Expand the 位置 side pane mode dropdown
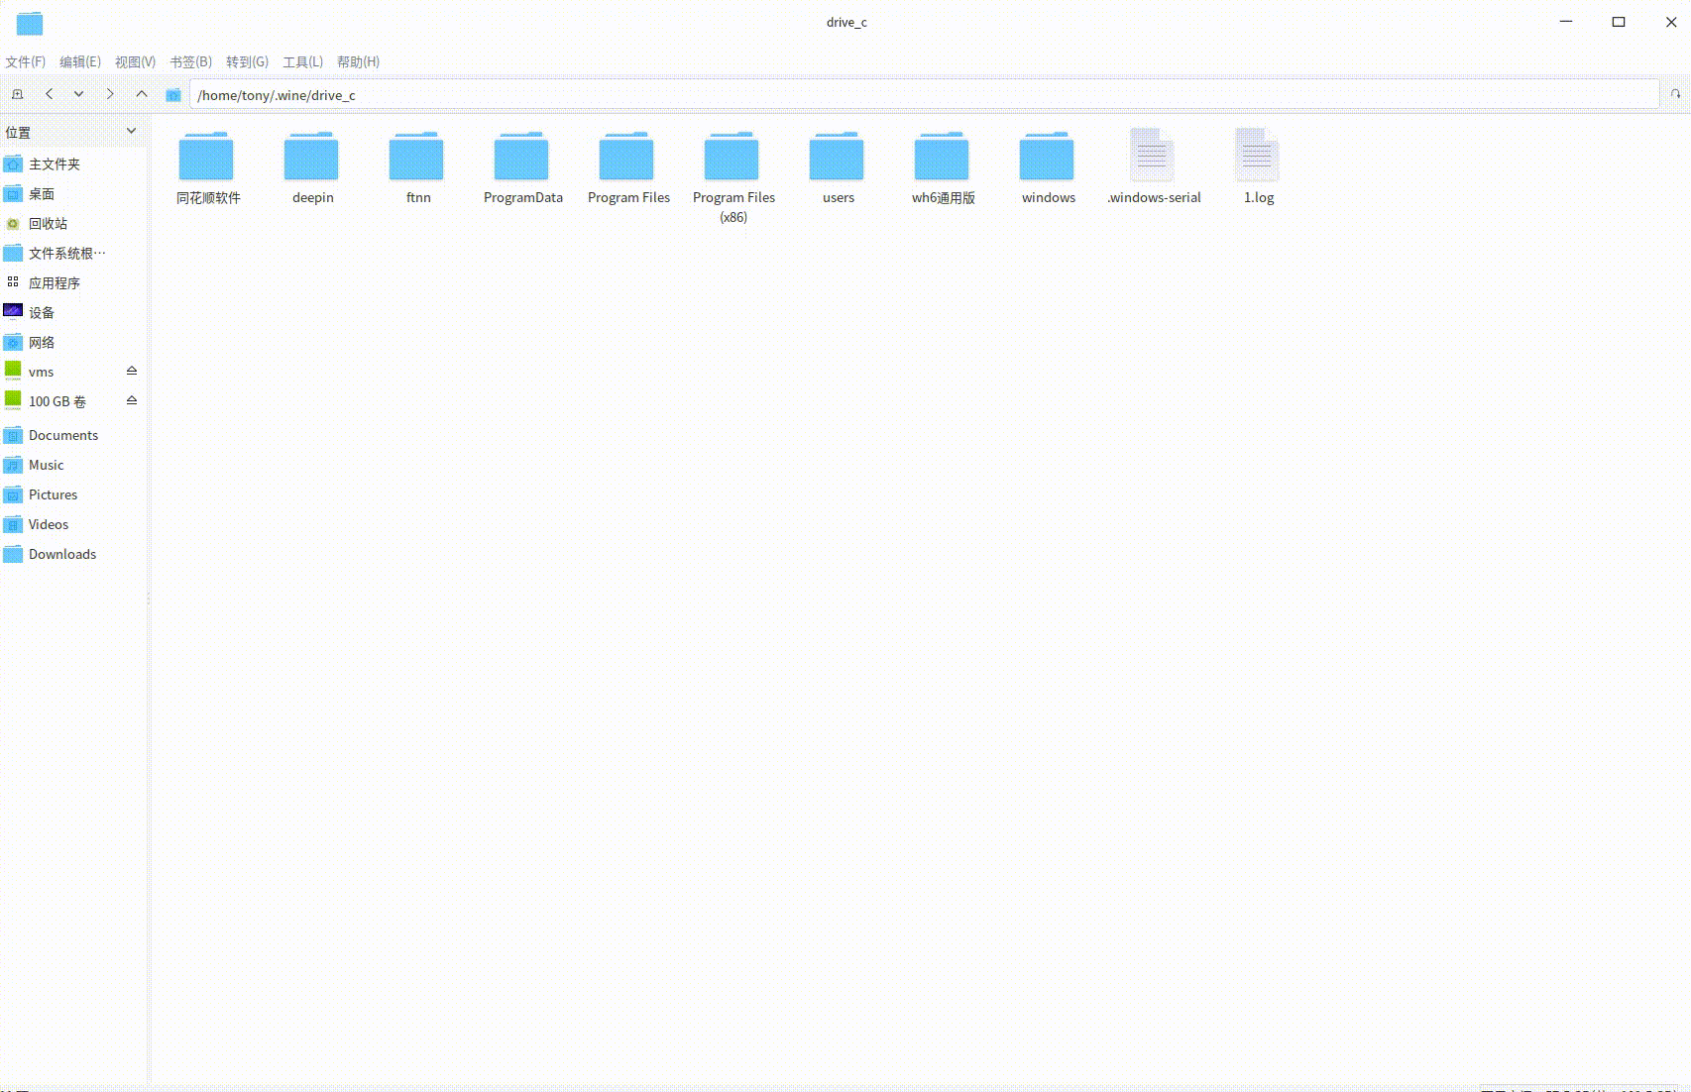The height and width of the screenshot is (1092, 1691). coord(131,132)
